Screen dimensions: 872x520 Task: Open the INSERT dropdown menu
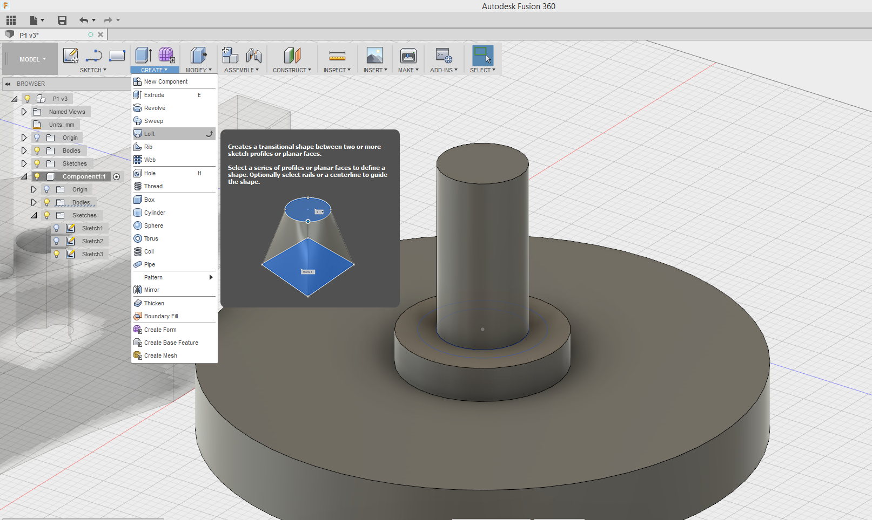click(x=375, y=70)
